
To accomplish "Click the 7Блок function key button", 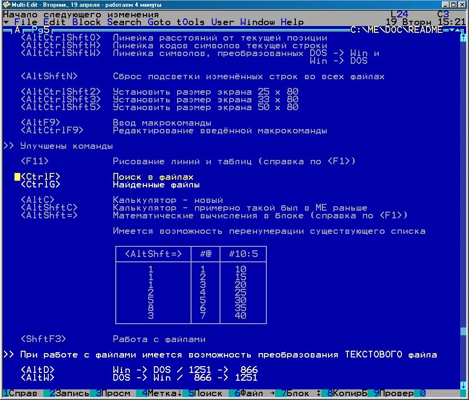I will point(301,393).
